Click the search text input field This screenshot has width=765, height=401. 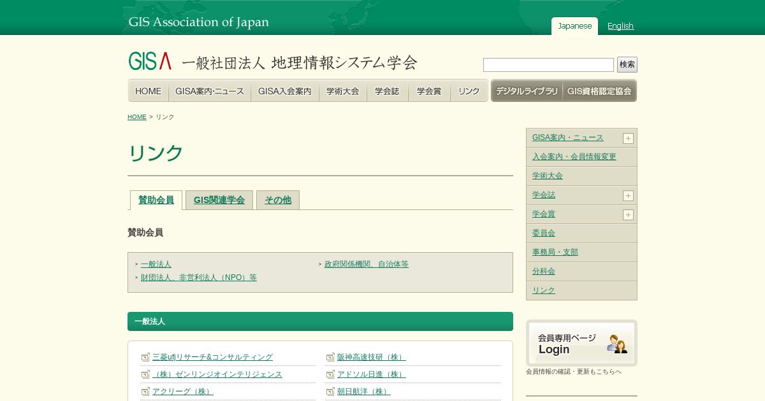click(x=548, y=65)
